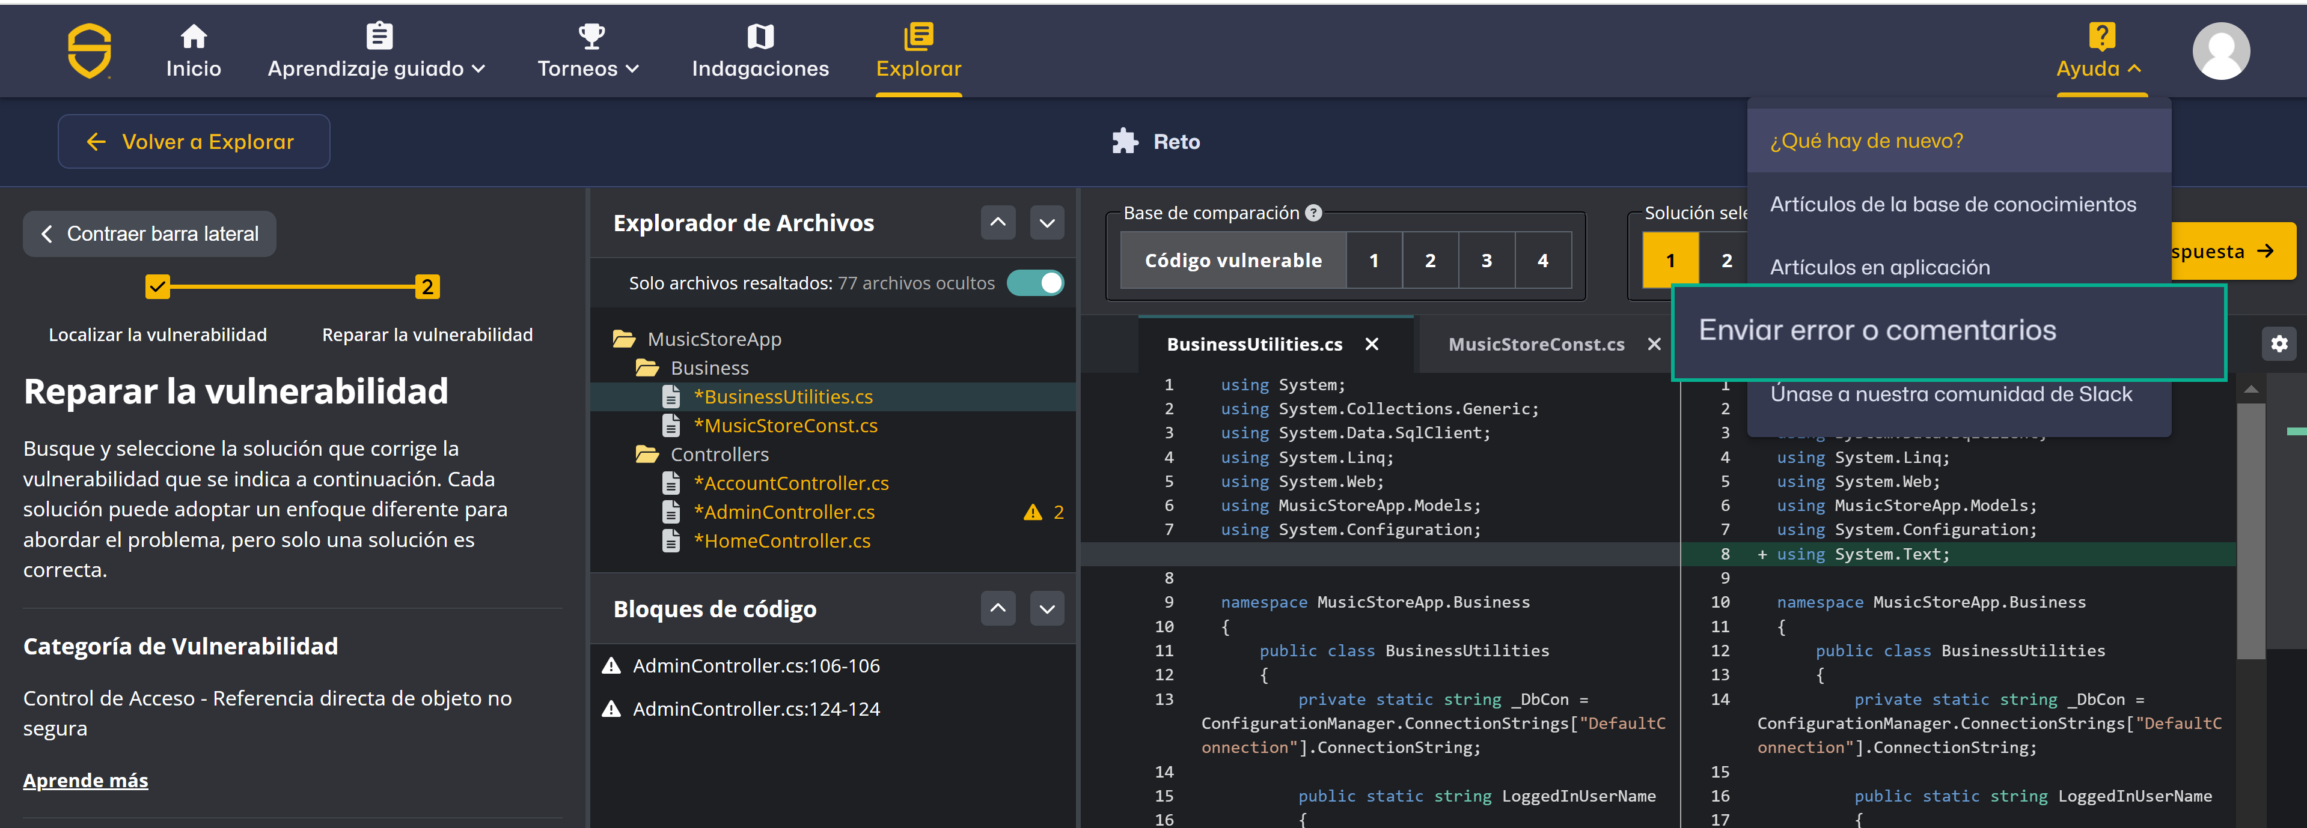Click warning icon beside AdminController.cs:106-106

[x=612, y=665]
